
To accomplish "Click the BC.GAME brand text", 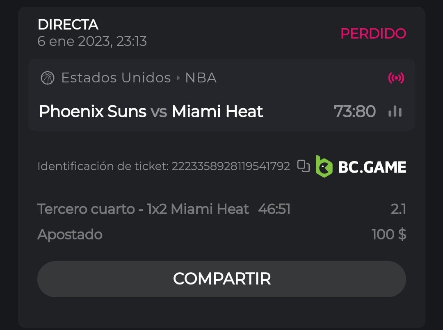I will pos(372,167).
